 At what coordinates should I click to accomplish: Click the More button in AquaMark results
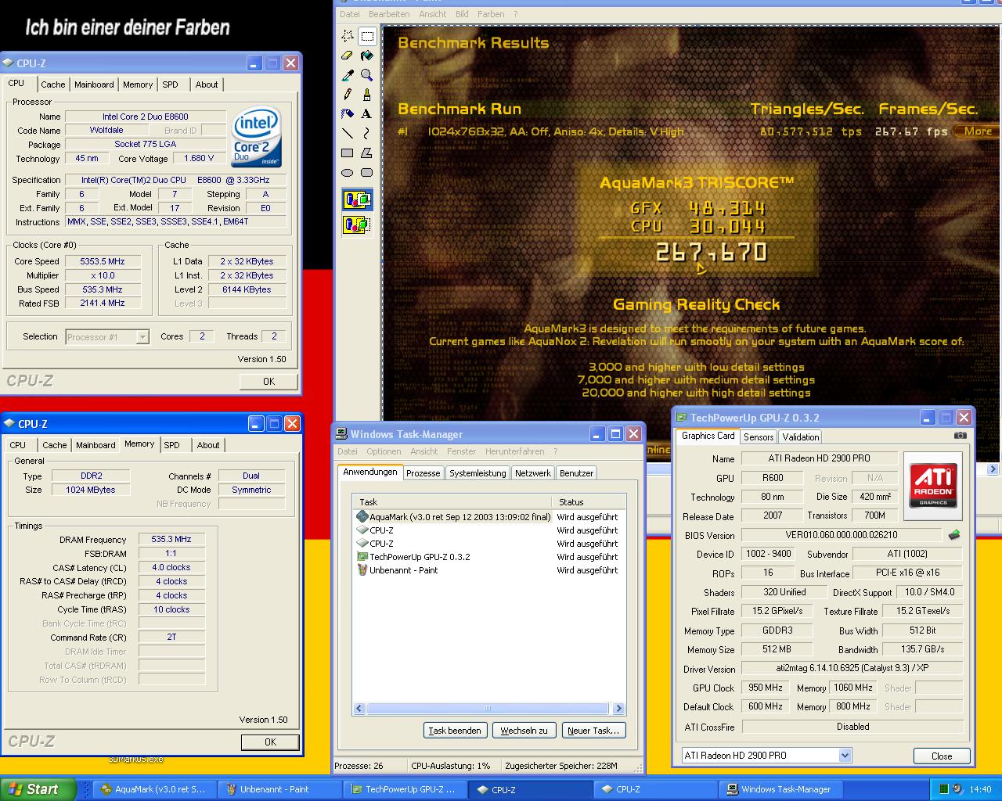tap(977, 131)
